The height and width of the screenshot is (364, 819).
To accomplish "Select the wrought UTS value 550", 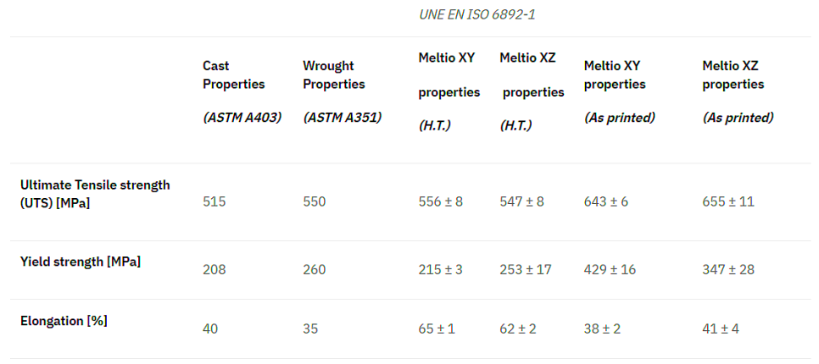I will click(315, 201).
